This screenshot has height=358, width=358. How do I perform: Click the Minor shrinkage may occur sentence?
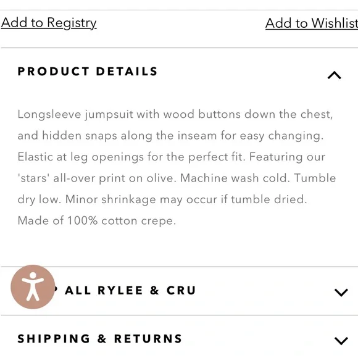186,199
